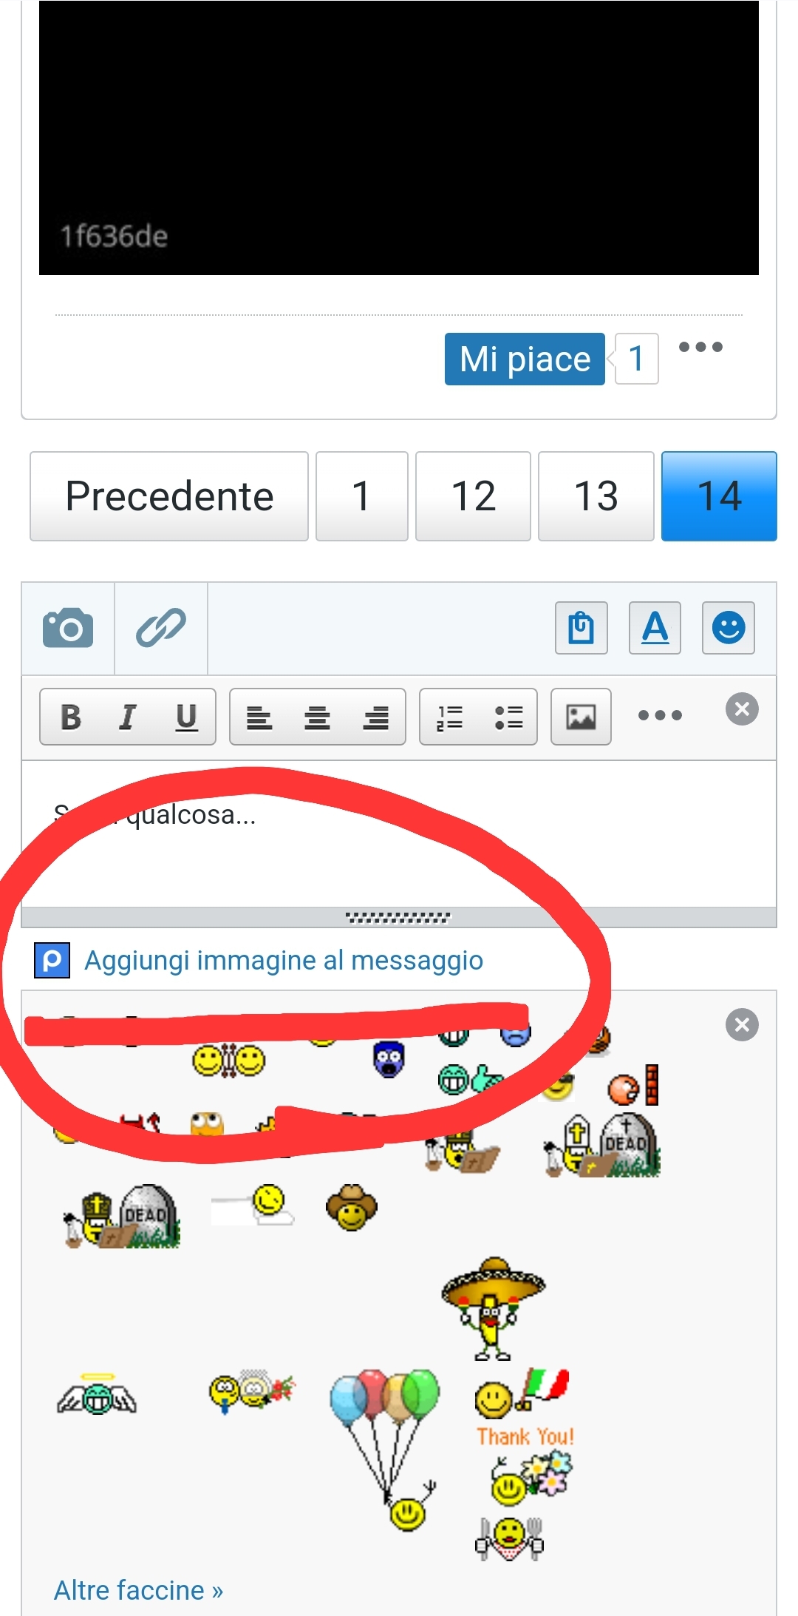
Task: Open the post options three-dots menu
Action: click(x=700, y=347)
